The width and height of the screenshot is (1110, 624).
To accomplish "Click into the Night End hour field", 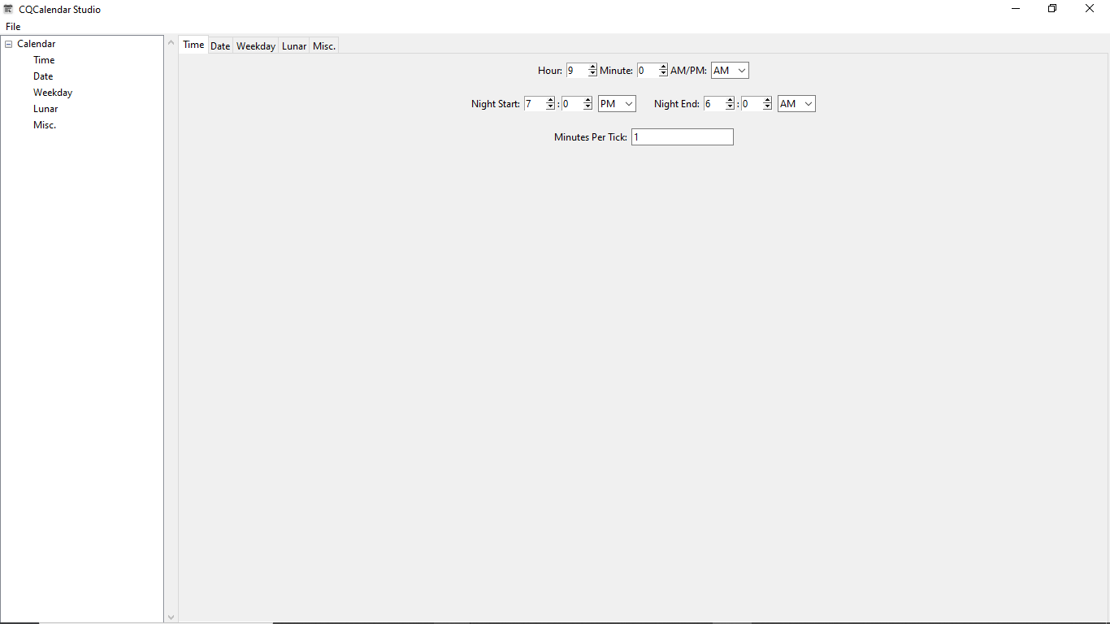I will [714, 104].
